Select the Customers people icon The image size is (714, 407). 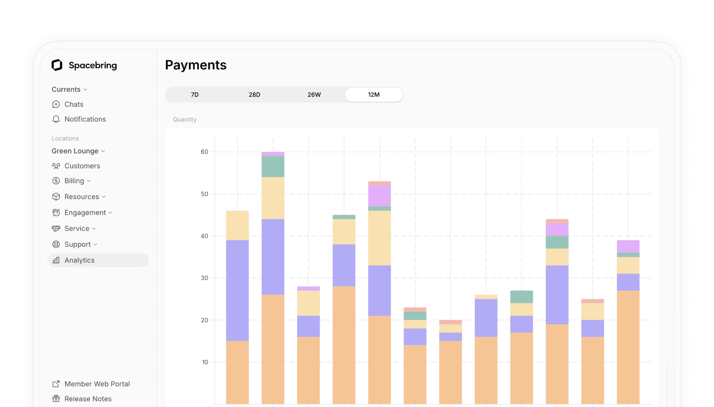pos(56,166)
